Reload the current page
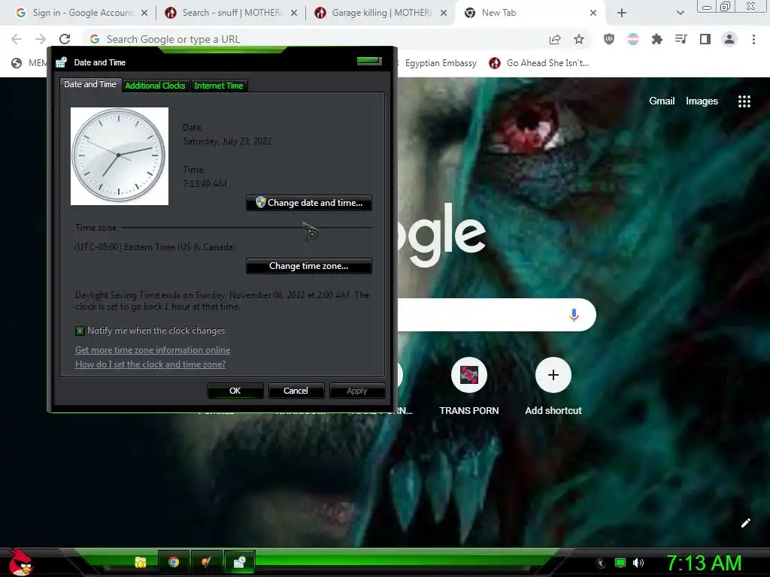 click(x=65, y=39)
